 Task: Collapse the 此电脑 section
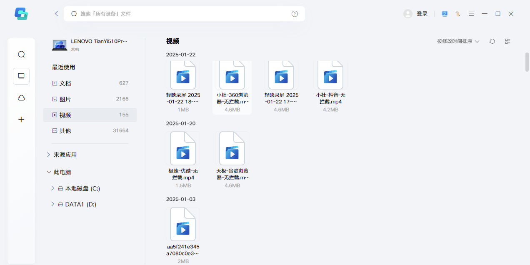click(x=48, y=172)
